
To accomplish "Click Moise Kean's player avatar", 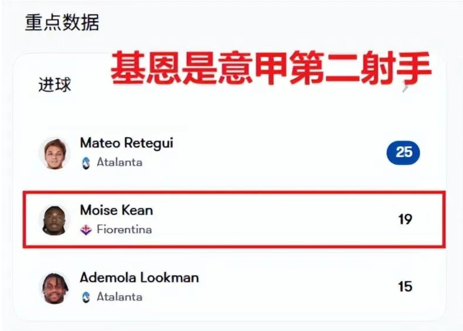I will pyautogui.click(x=54, y=220).
